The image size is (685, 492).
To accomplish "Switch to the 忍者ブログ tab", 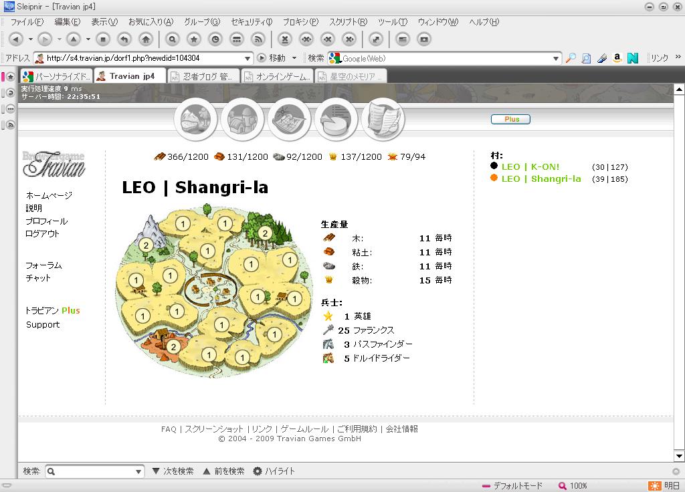I will click(x=203, y=76).
